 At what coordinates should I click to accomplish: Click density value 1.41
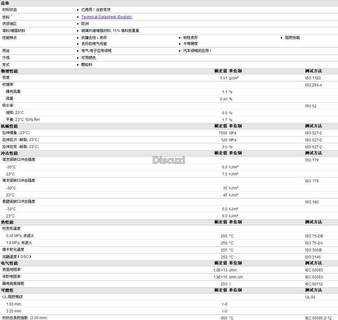[224, 78]
